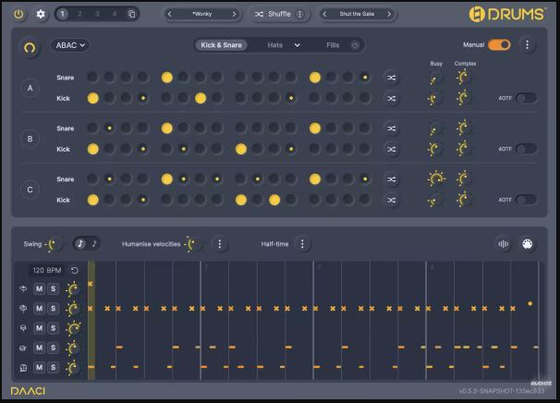Click bar 2 marker in the timeline
The width and height of the screenshot is (560, 403).
point(206,267)
